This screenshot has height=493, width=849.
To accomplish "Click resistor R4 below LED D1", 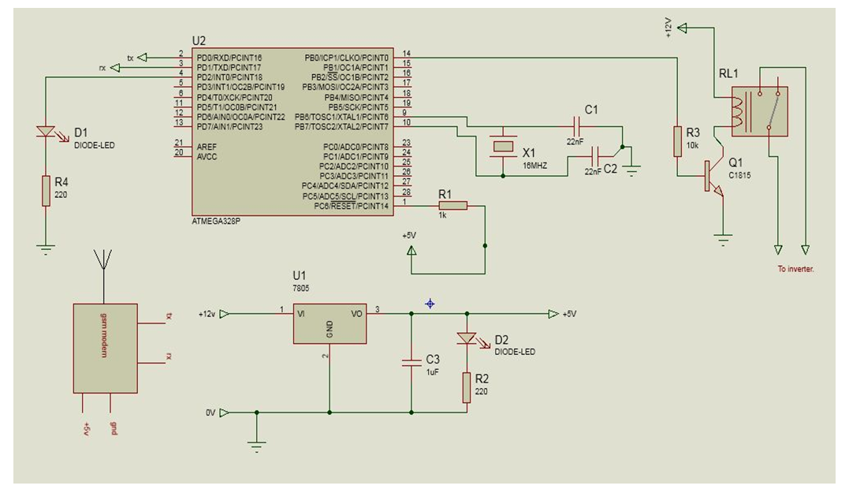I will tap(47, 191).
